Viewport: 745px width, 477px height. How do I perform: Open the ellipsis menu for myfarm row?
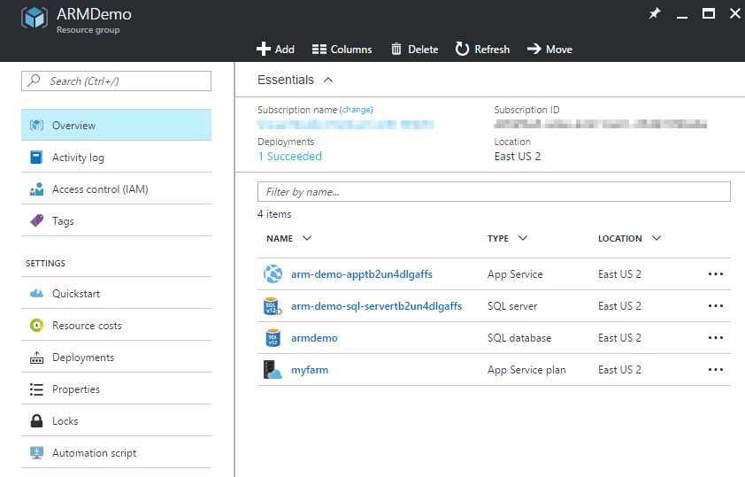point(716,370)
